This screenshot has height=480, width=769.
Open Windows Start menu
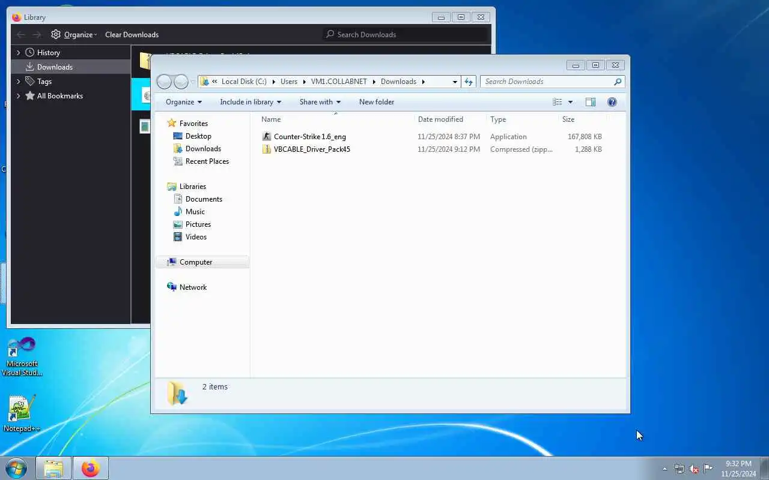pos(16,468)
